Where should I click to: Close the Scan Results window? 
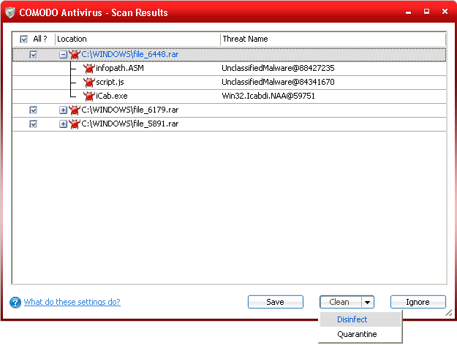[445, 12]
